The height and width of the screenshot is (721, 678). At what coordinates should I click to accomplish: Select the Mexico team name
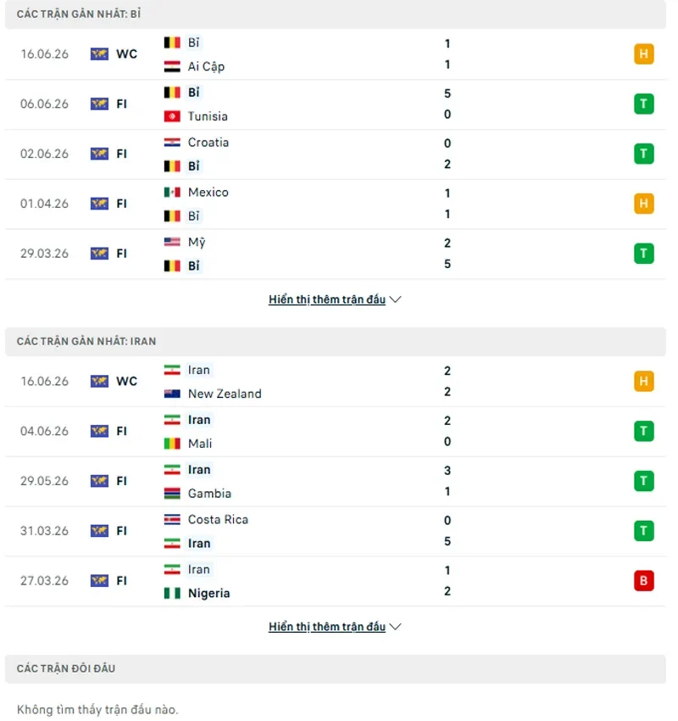coord(208,193)
